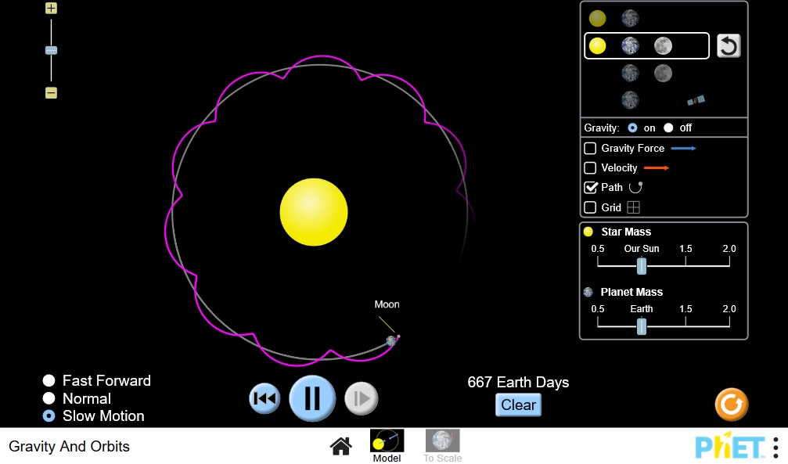This screenshot has height=464, width=788.
Task: Enable the Grid checkbox
Action: 590,207
